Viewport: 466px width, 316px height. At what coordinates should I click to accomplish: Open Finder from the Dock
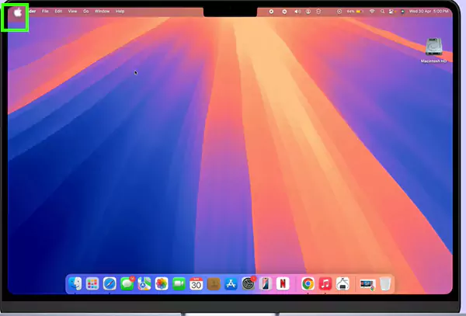pyautogui.click(x=75, y=284)
